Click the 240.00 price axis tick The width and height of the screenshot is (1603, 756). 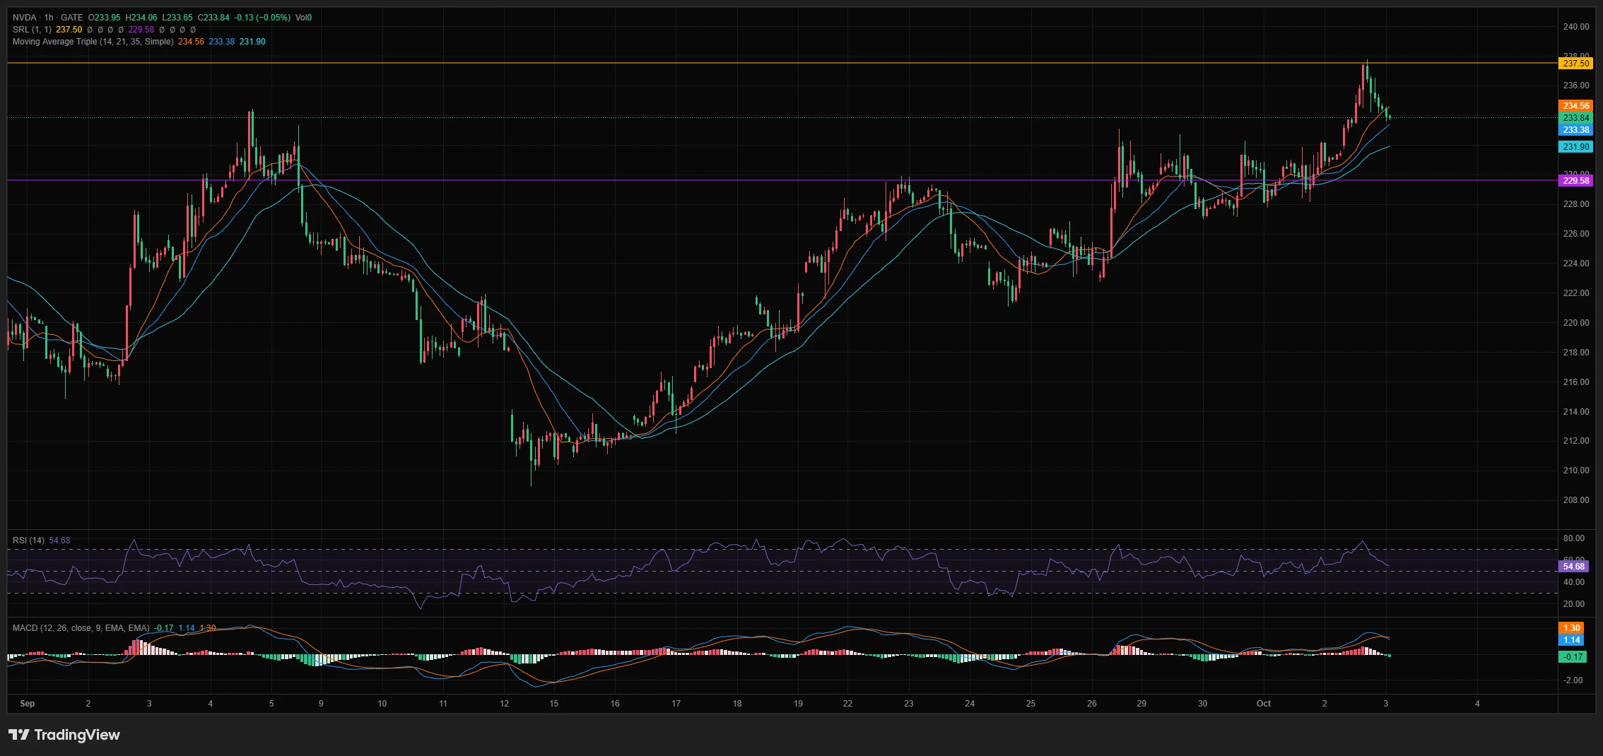click(1576, 27)
